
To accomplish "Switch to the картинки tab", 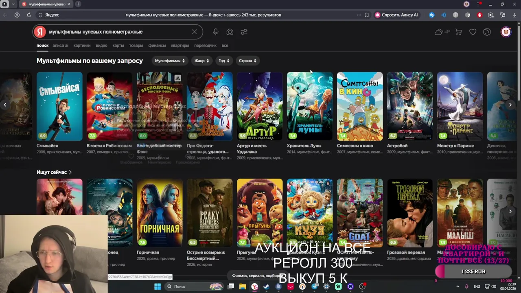I will [x=82, y=46].
